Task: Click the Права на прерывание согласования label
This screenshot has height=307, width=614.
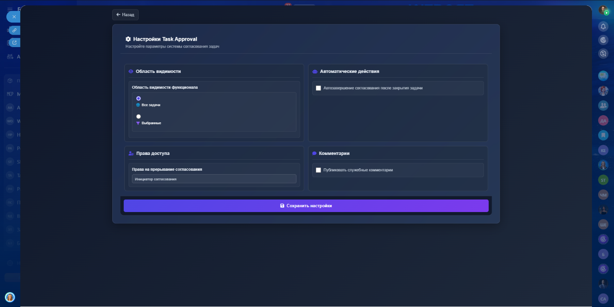Action: click(167, 169)
